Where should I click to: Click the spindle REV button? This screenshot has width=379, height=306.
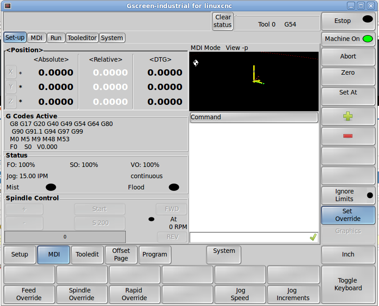(x=172, y=237)
